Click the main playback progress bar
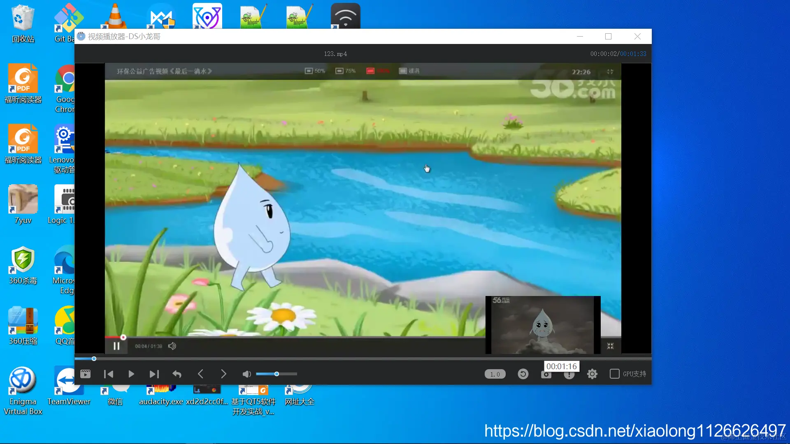This screenshot has height=444, width=790. (x=362, y=358)
